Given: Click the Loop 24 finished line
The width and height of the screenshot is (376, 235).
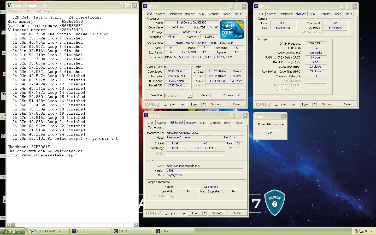Looking at the screenshot, I should coord(49,134).
